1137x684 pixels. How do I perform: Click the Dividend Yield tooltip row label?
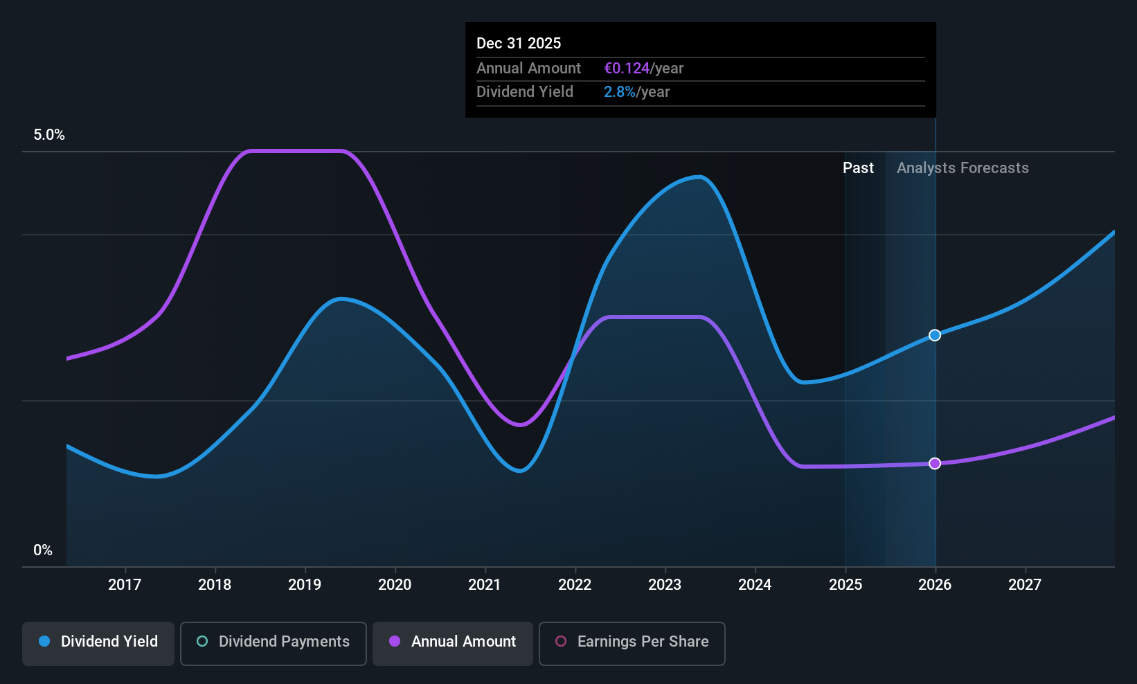[x=525, y=92]
